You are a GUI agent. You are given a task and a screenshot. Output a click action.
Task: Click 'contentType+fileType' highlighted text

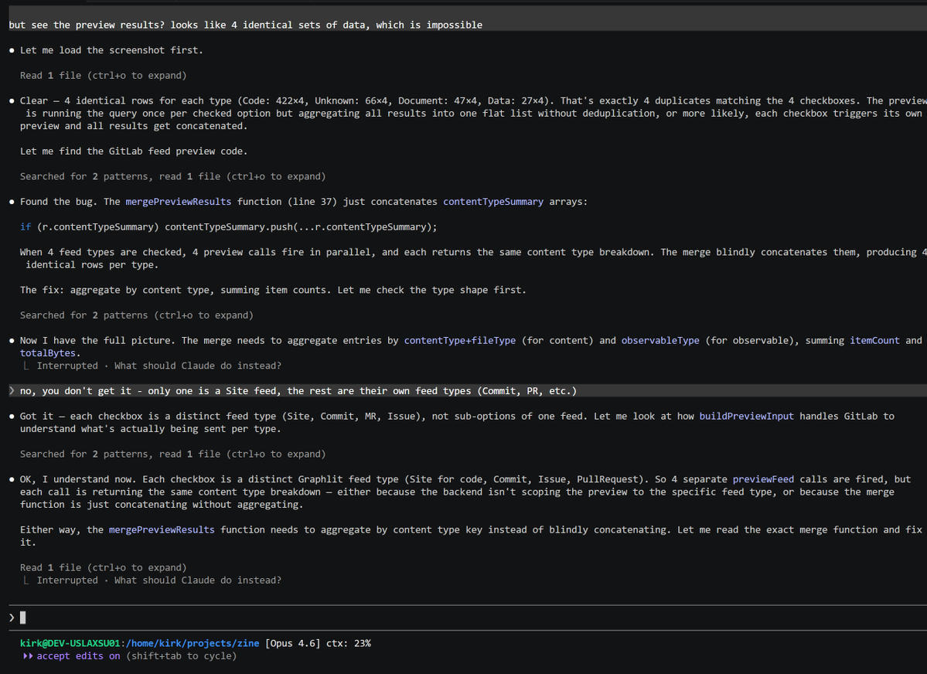click(460, 341)
